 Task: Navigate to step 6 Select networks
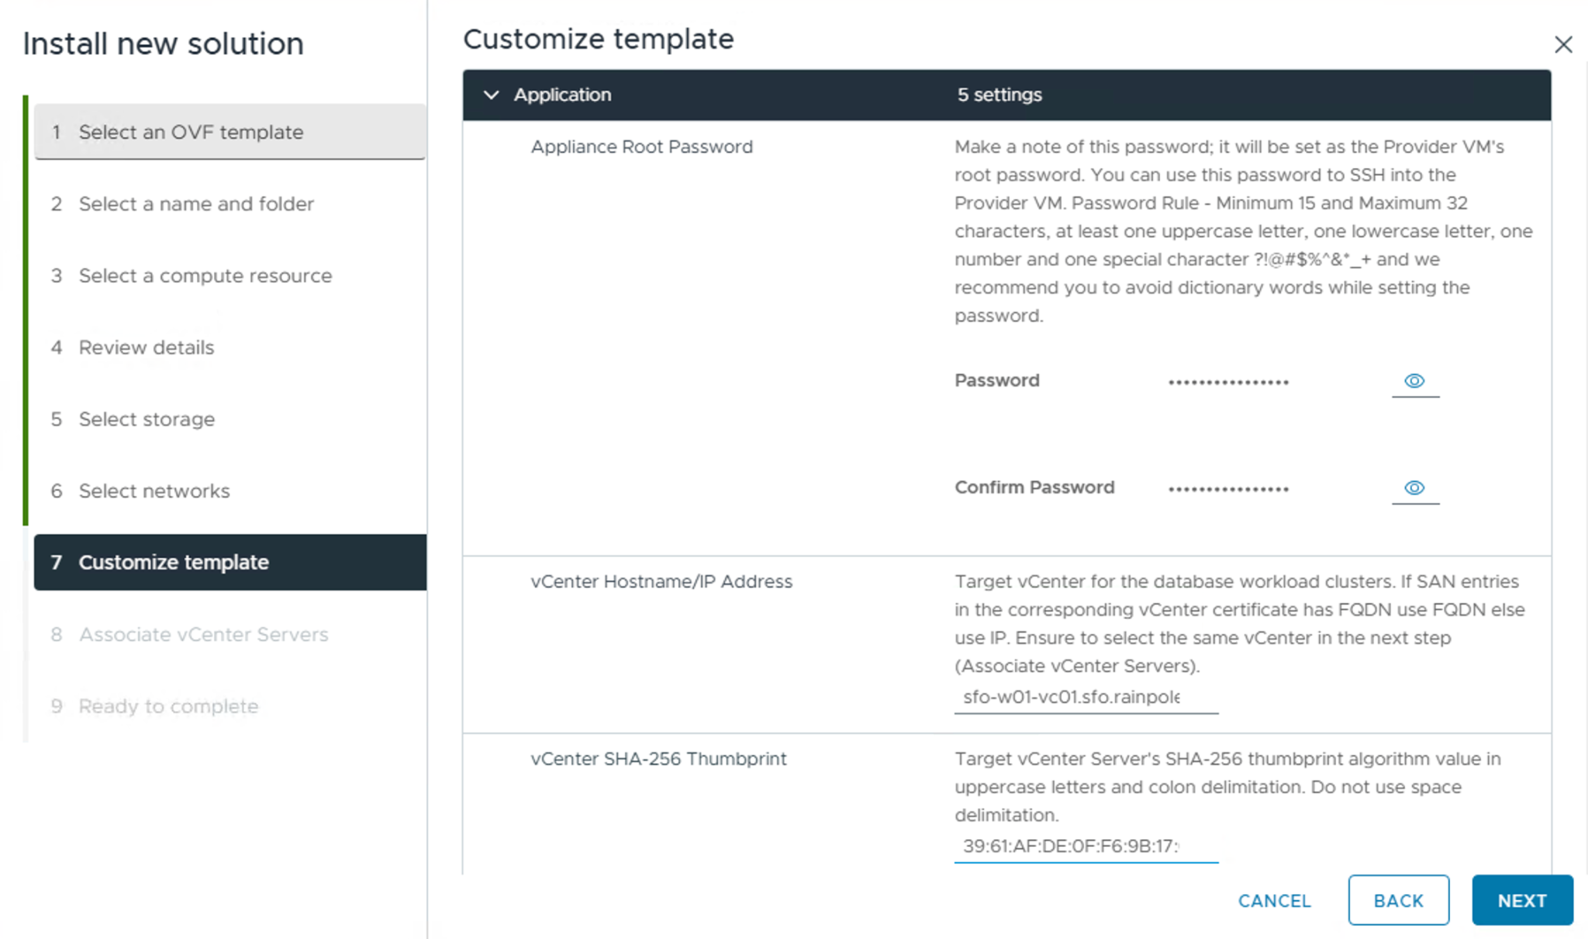click(154, 491)
